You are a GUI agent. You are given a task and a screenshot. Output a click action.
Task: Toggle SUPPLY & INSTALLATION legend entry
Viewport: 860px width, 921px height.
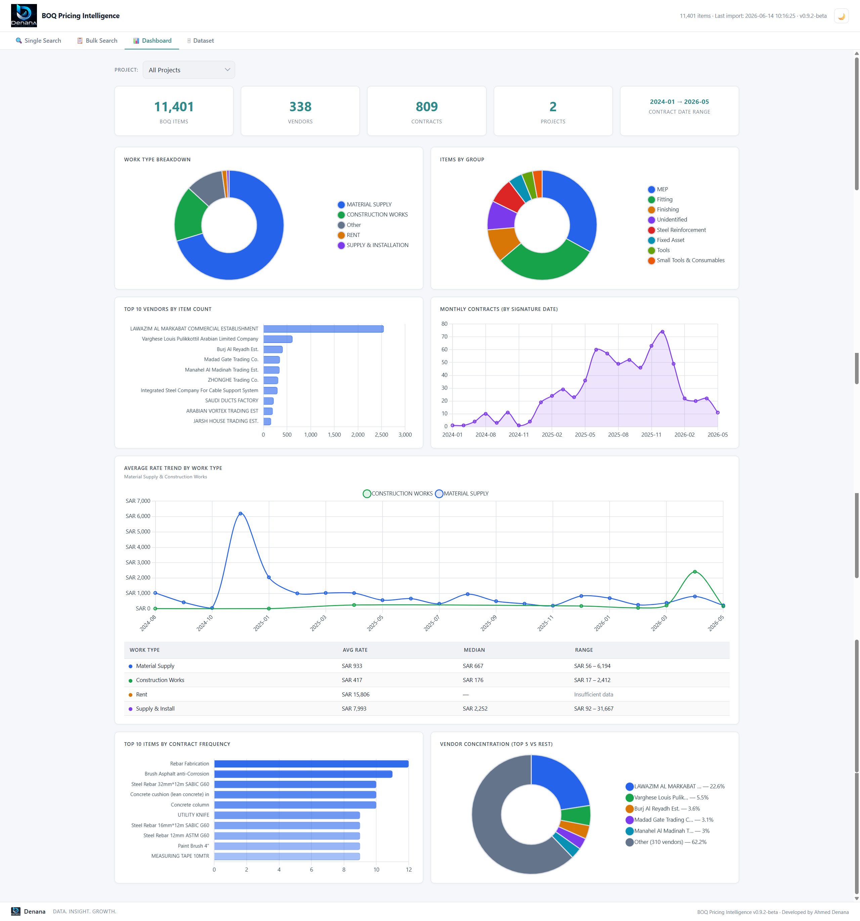click(x=373, y=245)
